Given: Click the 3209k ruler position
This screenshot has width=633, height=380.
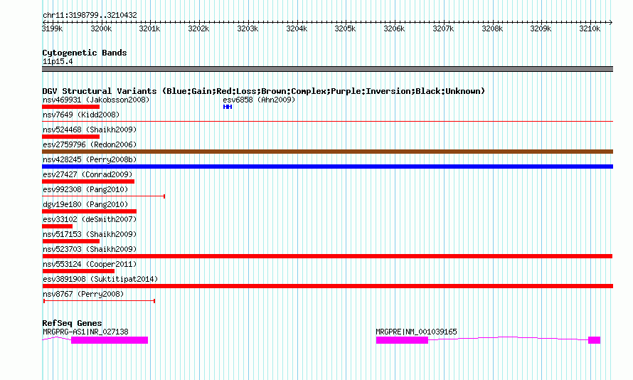Looking at the screenshot, I should (x=541, y=28).
